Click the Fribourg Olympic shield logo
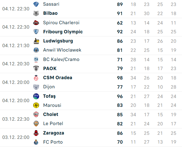The image size is (182, 148). tap(36, 32)
